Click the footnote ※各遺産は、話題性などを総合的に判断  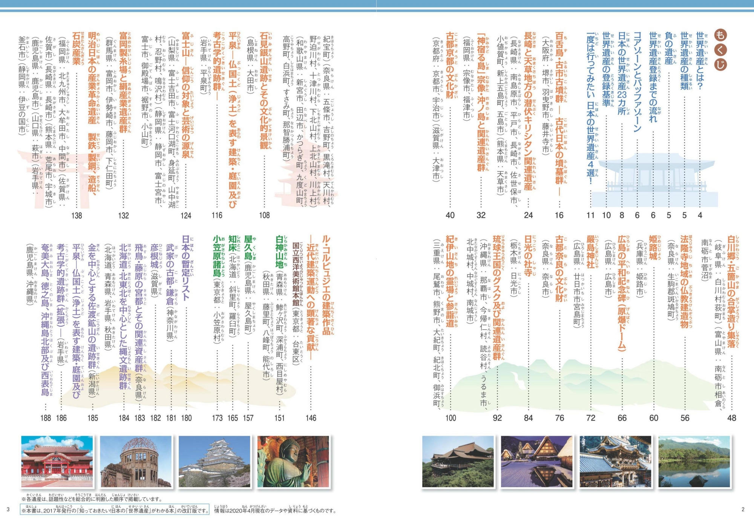(92, 498)
